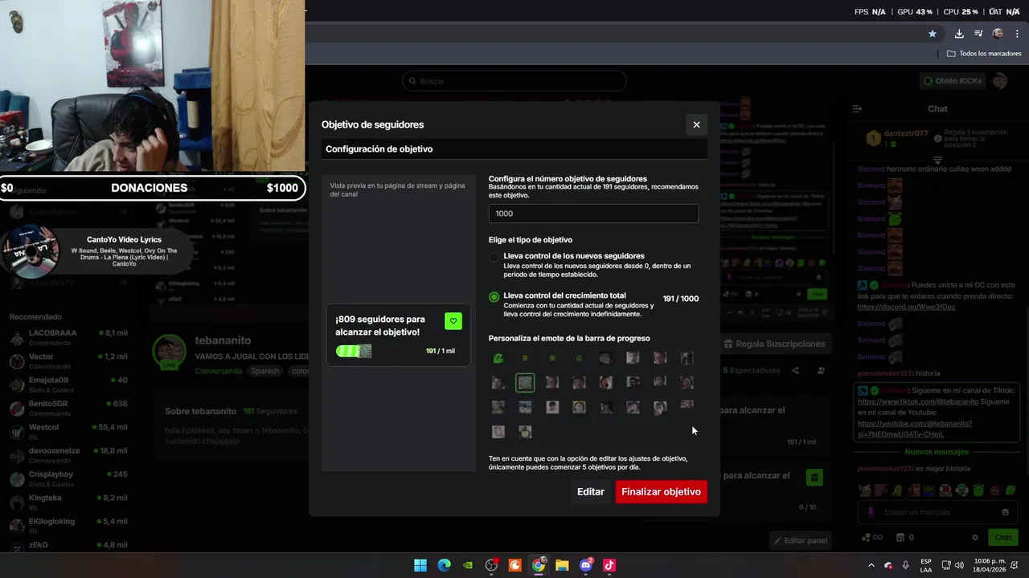1029x578 pixels.
Task: Select the first emote in the bottom row
Action: click(x=498, y=432)
